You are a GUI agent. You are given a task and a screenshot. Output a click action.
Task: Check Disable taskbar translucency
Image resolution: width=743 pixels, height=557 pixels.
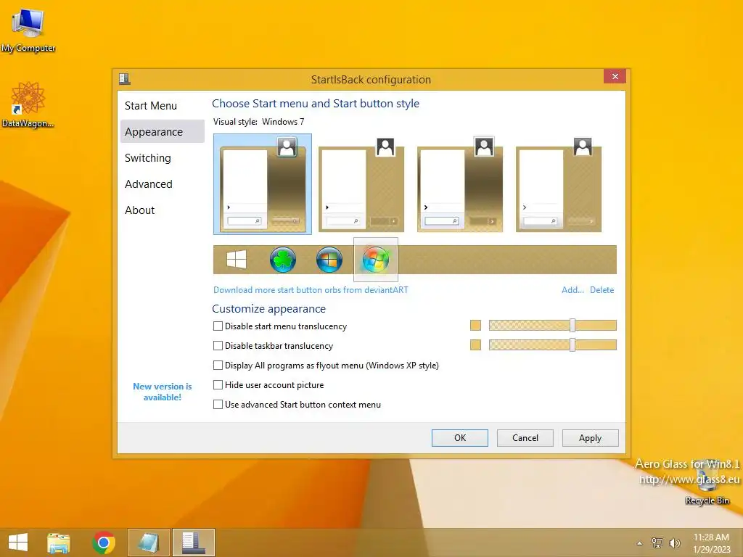point(218,346)
